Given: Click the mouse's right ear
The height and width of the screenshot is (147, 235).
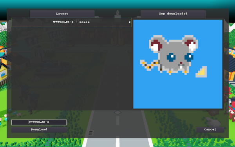Looking at the screenshot, I should (x=190, y=43).
